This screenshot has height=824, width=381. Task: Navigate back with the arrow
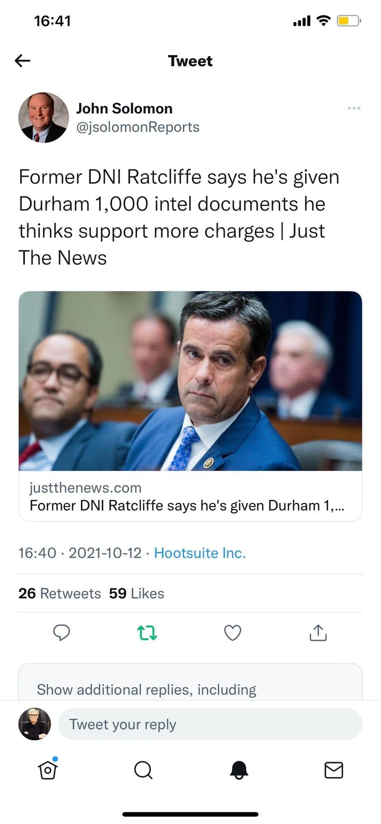[x=22, y=60]
